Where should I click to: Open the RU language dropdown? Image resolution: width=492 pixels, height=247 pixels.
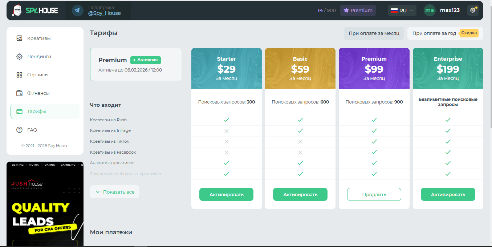tap(402, 11)
